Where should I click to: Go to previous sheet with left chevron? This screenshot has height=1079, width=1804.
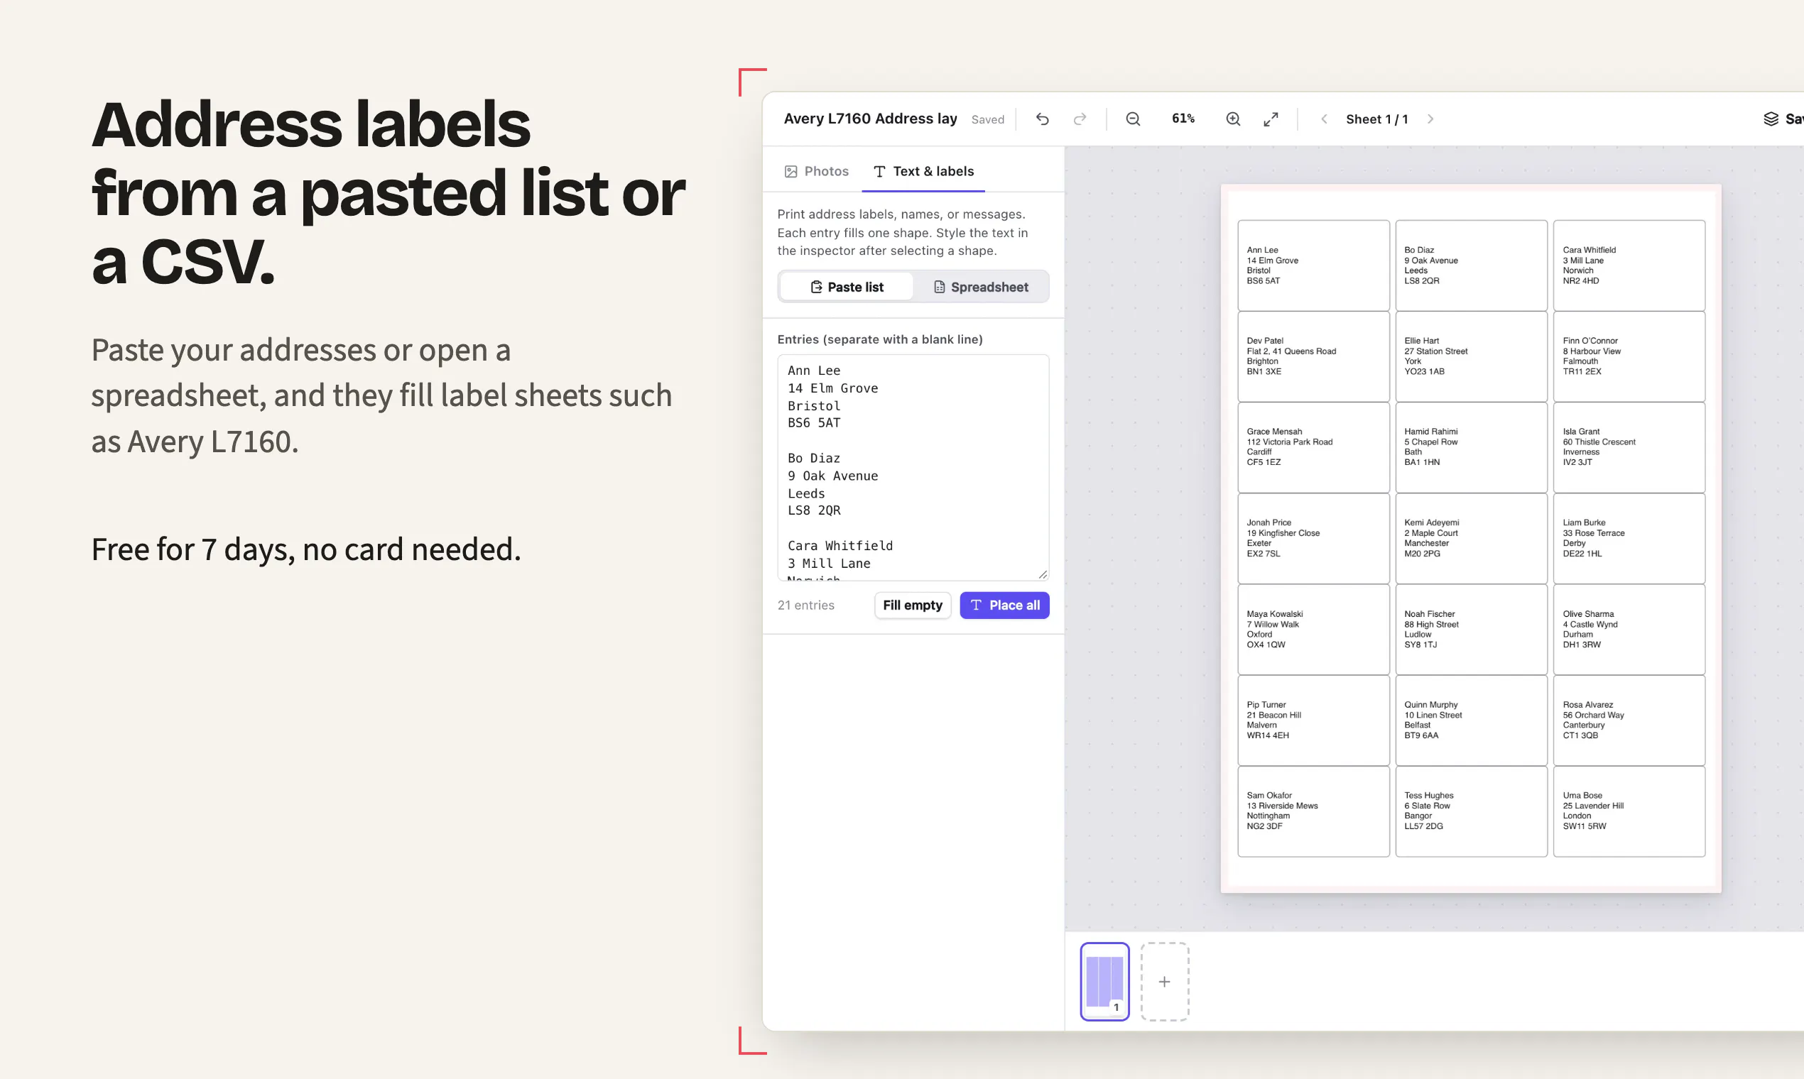coord(1324,119)
